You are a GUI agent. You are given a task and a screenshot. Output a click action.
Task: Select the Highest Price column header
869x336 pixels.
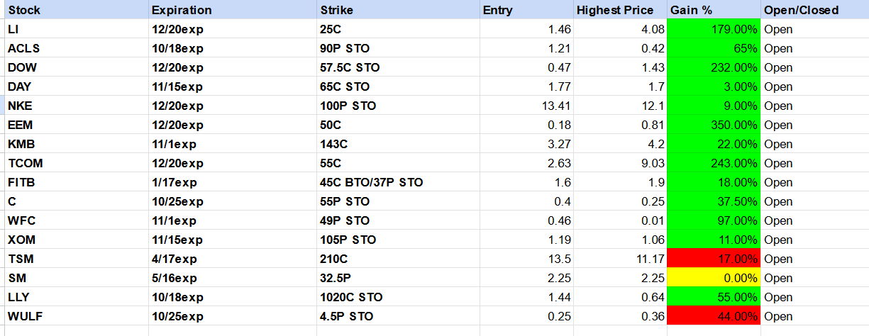tap(620, 10)
